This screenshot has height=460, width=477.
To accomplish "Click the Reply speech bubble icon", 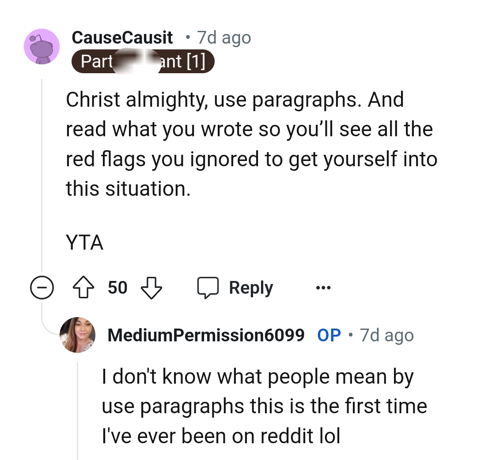I will [208, 287].
